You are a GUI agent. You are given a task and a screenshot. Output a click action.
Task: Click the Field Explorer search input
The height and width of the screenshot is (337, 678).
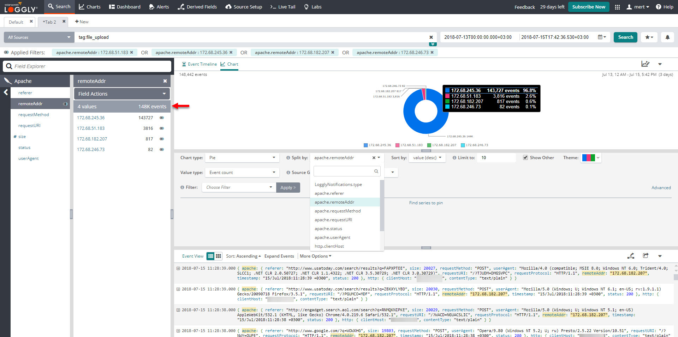(87, 66)
